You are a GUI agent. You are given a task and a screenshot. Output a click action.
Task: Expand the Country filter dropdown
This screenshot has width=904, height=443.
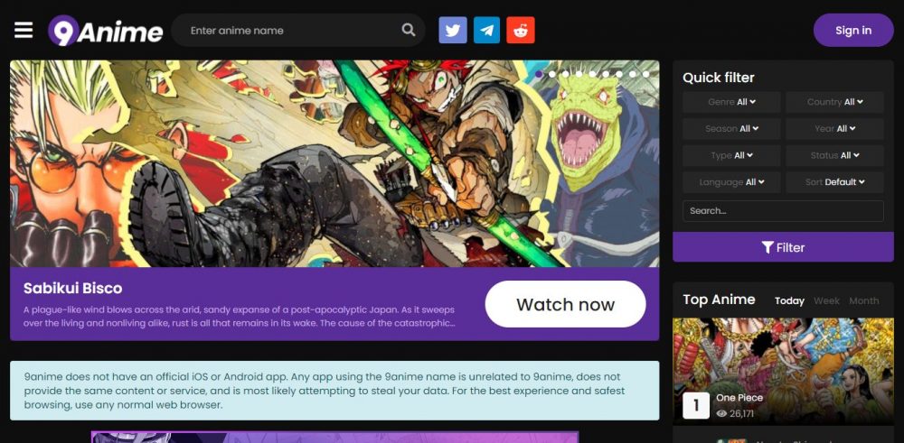[x=834, y=103]
